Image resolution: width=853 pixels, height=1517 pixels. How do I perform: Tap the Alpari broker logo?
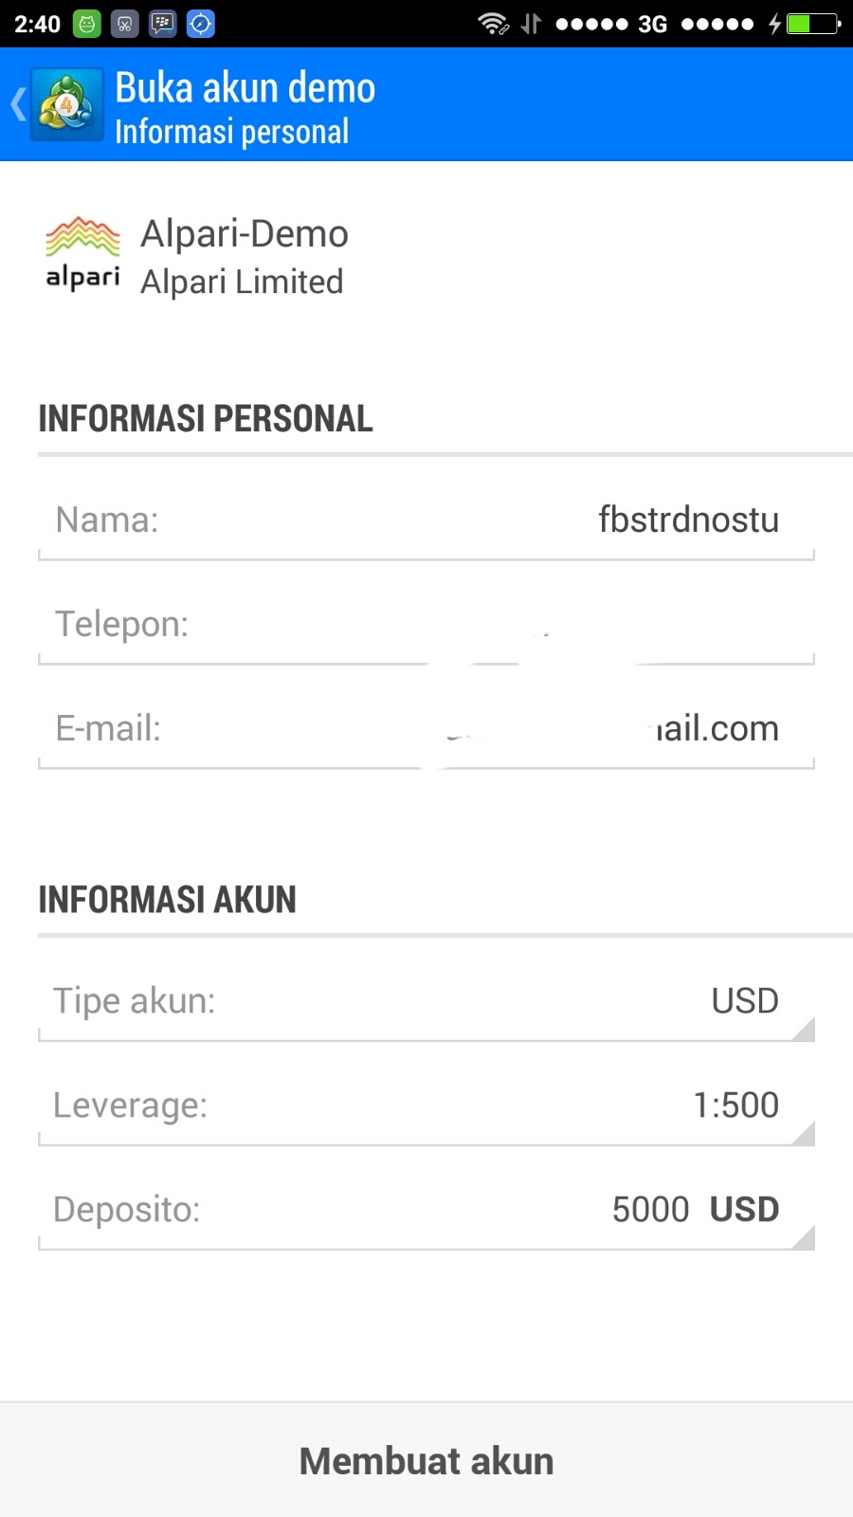pyautogui.click(x=82, y=253)
